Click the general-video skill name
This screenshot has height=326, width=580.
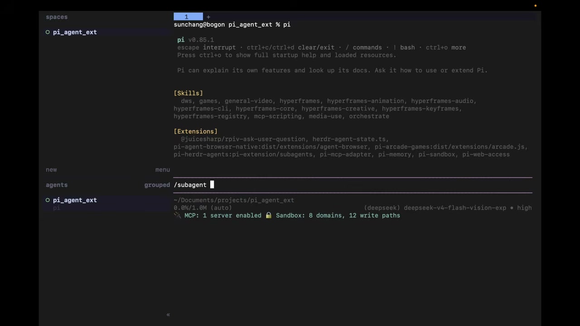click(248, 101)
